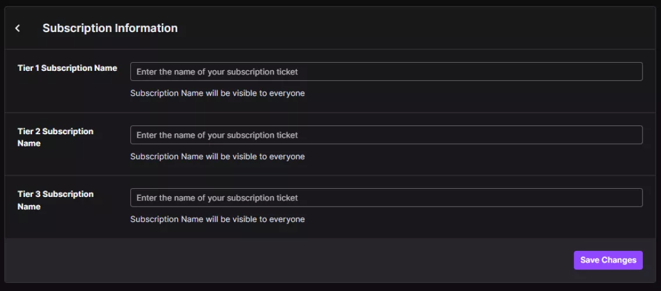This screenshot has height=291, width=661.
Task: Click the visibility hint below Tier 2 field
Action: (x=217, y=156)
